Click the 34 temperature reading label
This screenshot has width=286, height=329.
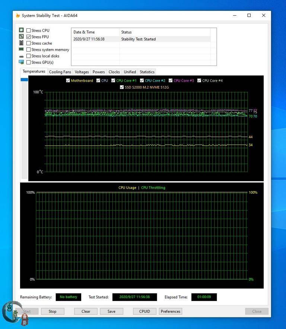point(251,145)
